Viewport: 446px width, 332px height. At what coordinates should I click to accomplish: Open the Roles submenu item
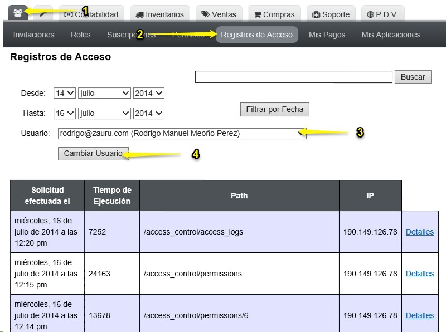[80, 35]
